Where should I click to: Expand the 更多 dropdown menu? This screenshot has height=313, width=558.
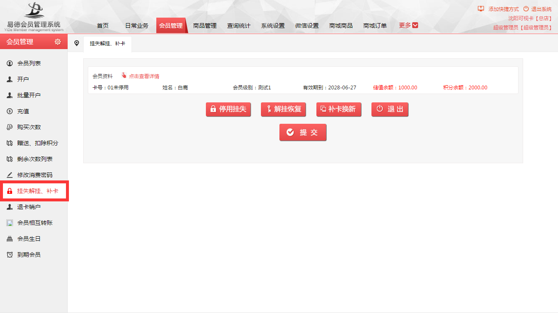point(408,26)
